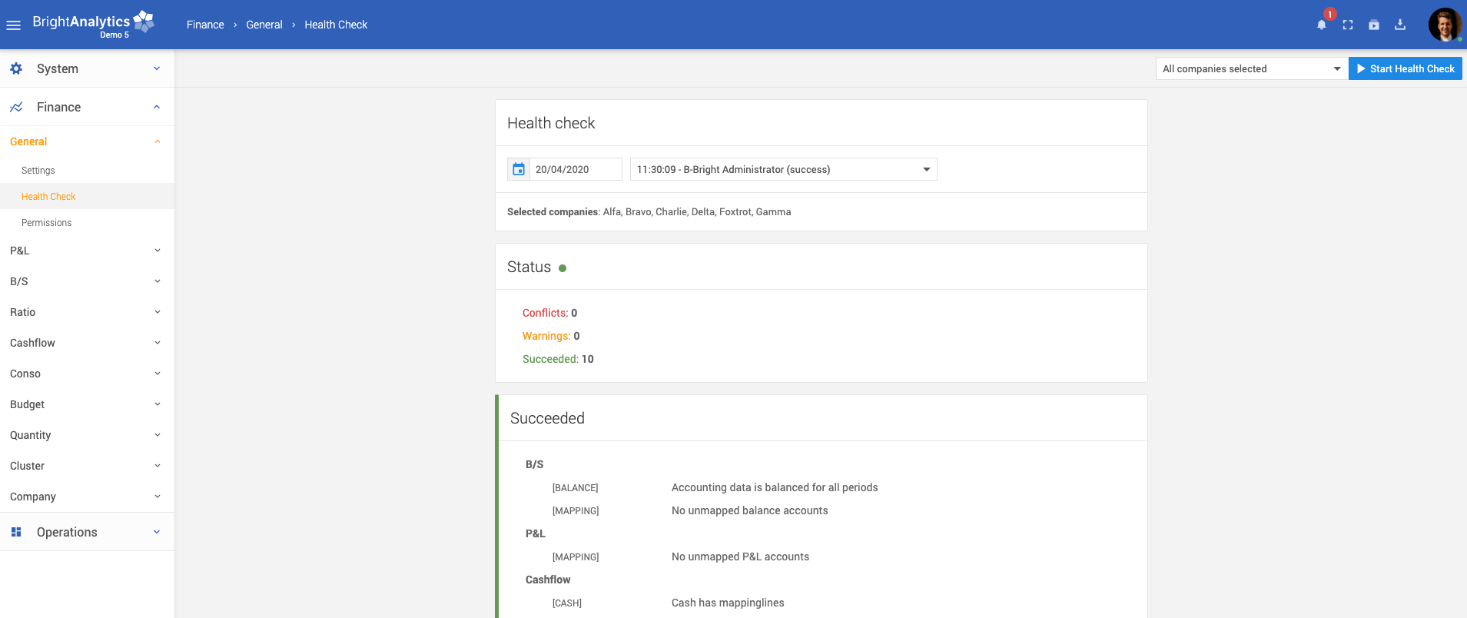This screenshot has width=1467, height=618.
Task: Click the System gear icon
Action: [x=16, y=68]
